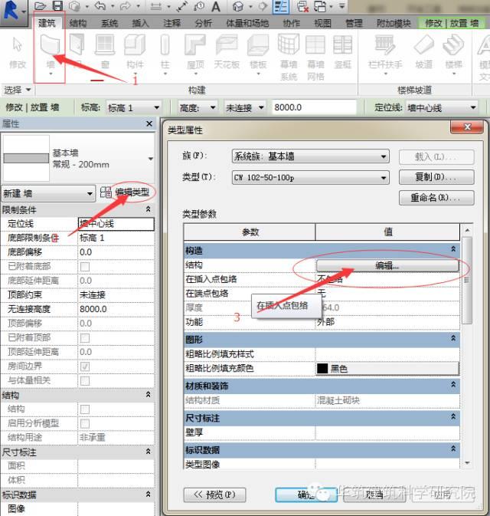Viewport: 490px width, 516px height.
Task: Switch to the 结构 ribbon tab
Action: click(78, 23)
